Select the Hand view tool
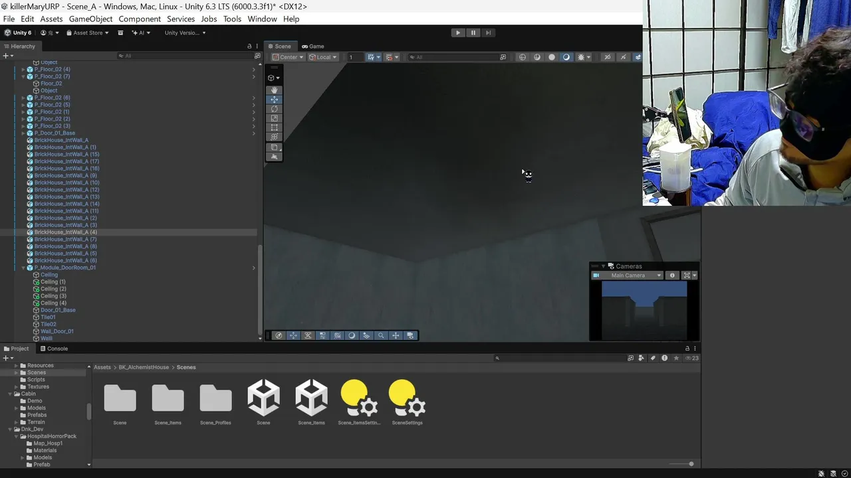851x478 pixels. (274, 90)
